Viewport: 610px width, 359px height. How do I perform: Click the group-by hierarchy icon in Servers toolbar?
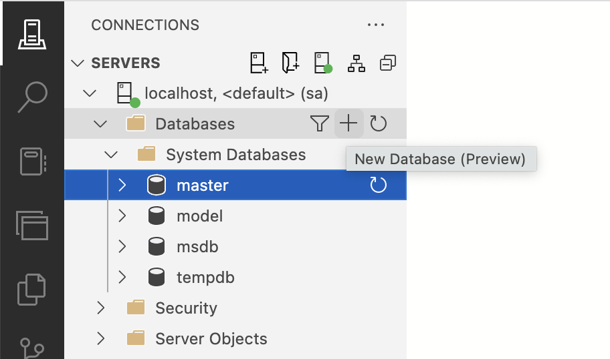point(357,63)
